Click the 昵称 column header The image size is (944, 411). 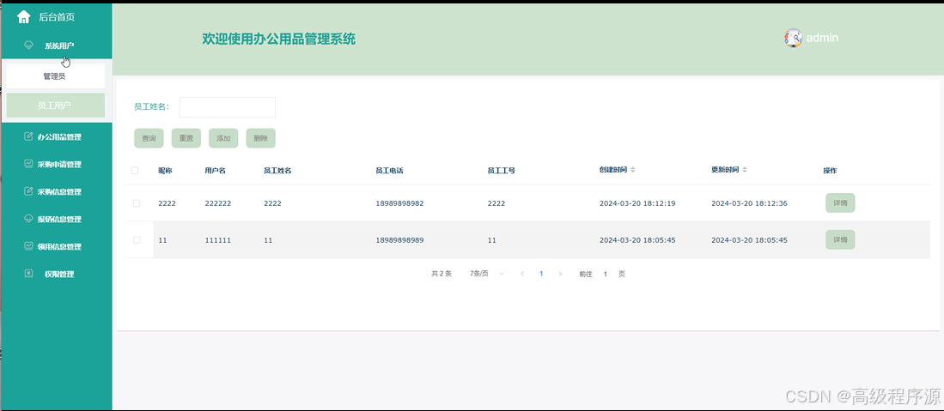point(166,171)
